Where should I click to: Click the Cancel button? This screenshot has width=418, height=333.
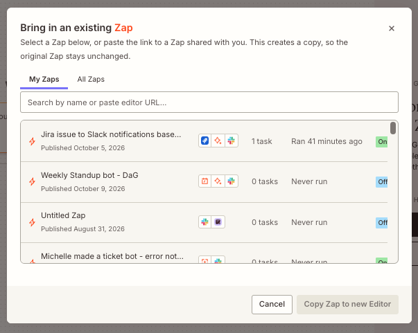pyautogui.click(x=272, y=304)
